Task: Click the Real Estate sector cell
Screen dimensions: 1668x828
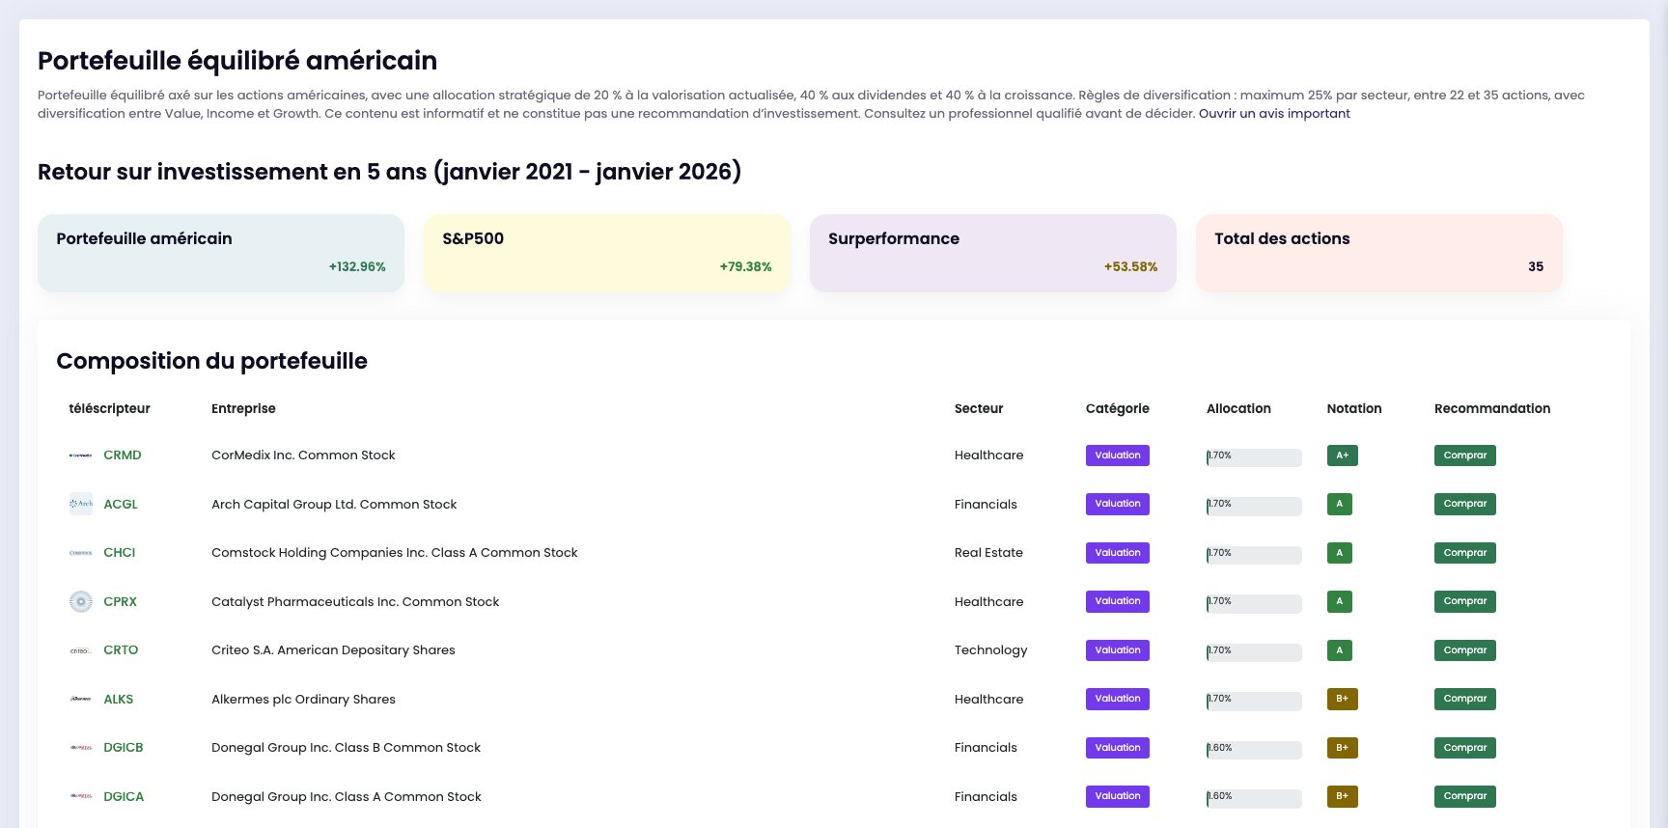Action: [x=988, y=553]
